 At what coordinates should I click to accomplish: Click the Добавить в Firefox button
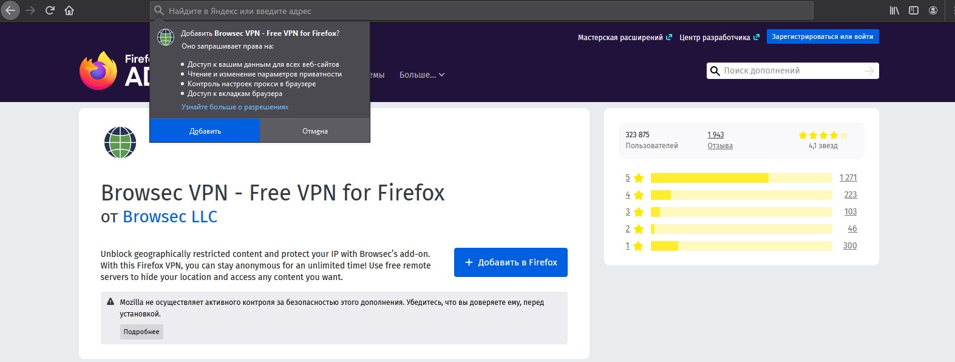[x=511, y=262]
